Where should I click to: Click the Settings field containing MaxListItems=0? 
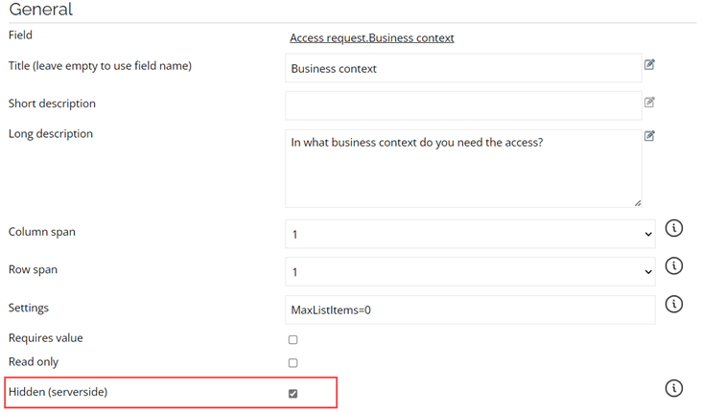pos(470,310)
